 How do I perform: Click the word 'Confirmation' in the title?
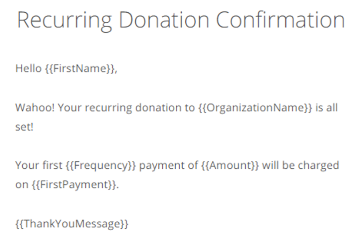pyautogui.click(x=280, y=20)
